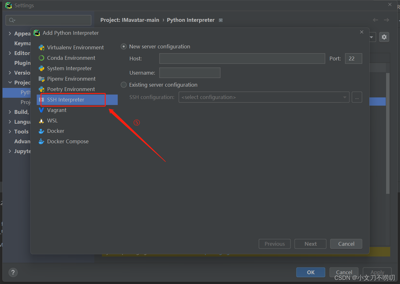Choose Conda Environment from the list
The height and width of the screenshot is (284, 400).
pyautogui.click(x=77, y=58)
